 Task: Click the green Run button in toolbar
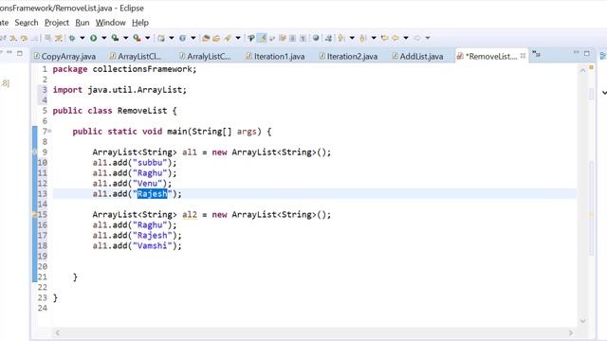93,38
